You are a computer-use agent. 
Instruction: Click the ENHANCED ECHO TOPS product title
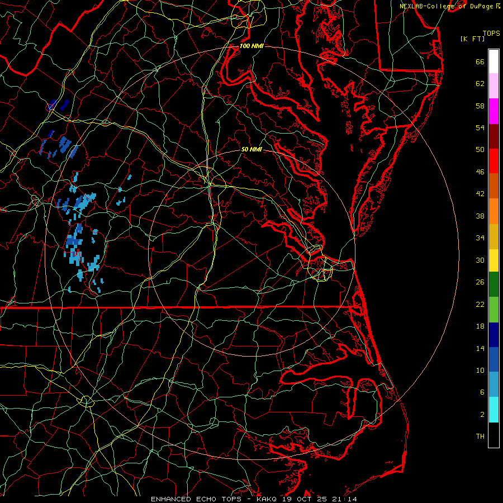pos(198,499)
